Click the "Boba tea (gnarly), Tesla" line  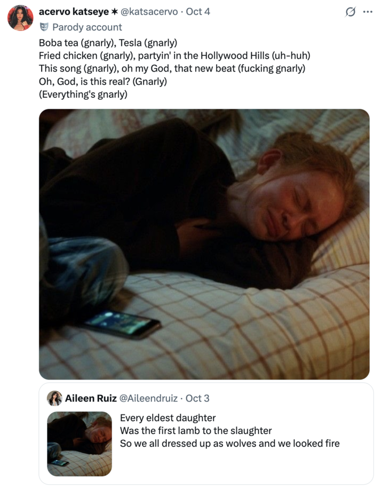click(108, 43)
